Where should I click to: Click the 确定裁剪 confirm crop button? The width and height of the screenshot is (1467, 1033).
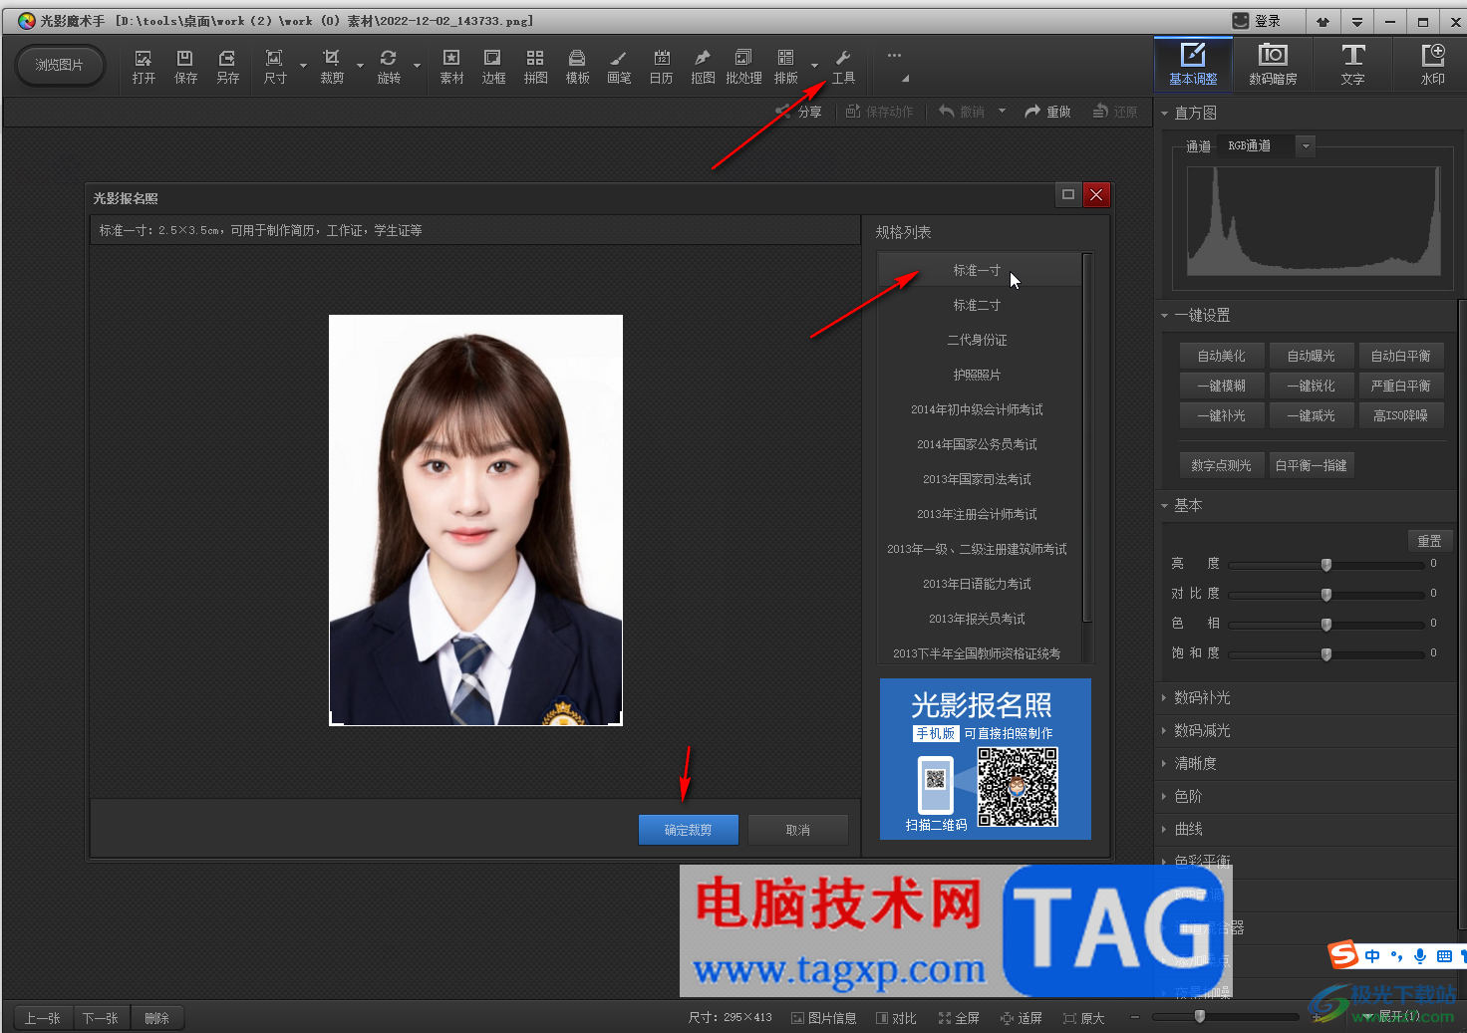(x=688, y=830)
